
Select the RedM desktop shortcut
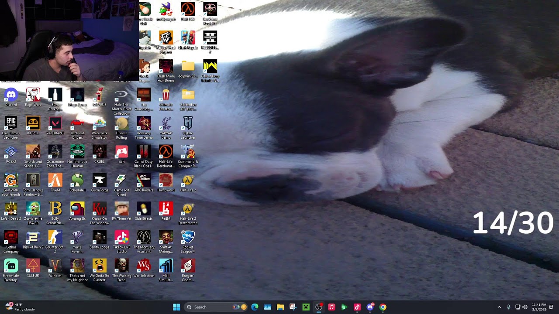pos(166,211)
